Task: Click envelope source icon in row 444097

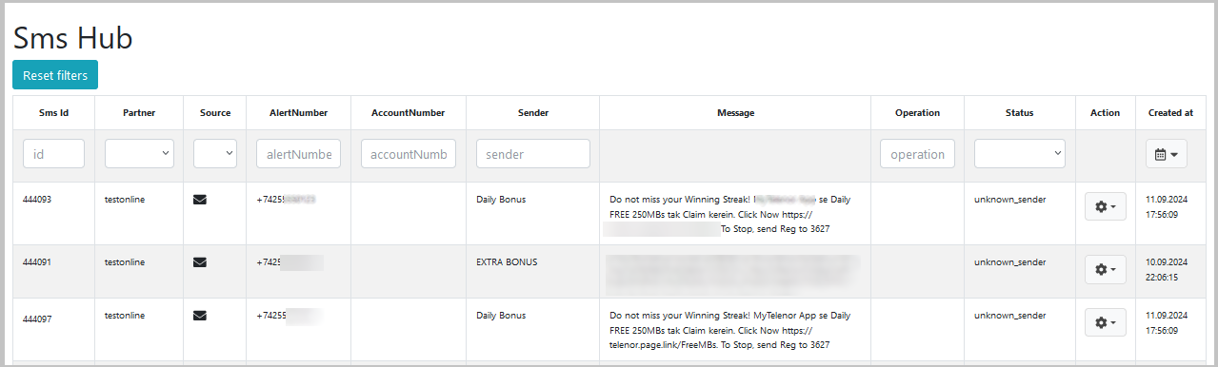Action: pyautogui.click(x=200, y=315)
